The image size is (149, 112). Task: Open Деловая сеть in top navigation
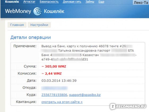coord(72,2)
